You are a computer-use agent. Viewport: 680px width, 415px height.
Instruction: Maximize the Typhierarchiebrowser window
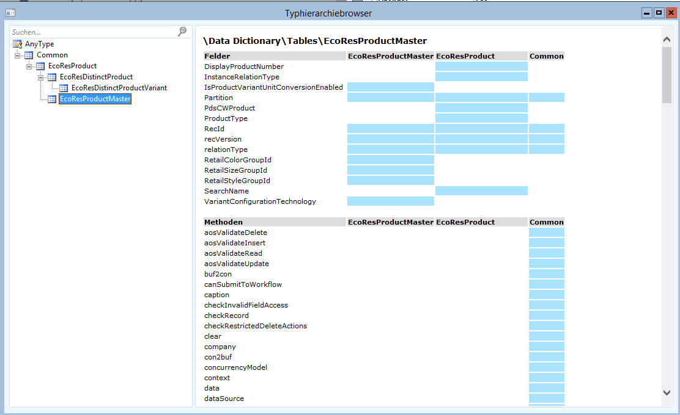pos(659,13)
